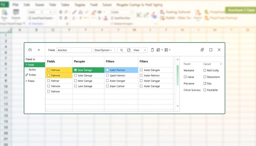Check the Aster Damget checkbox
Screen dimensions: 256x146
(x=107, y=81)
